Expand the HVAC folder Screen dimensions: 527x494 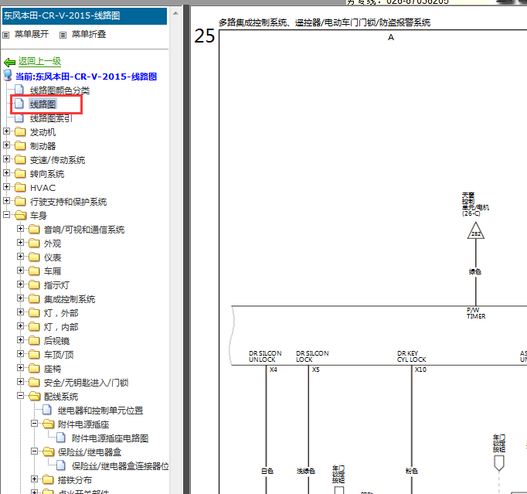pos(6,186)
